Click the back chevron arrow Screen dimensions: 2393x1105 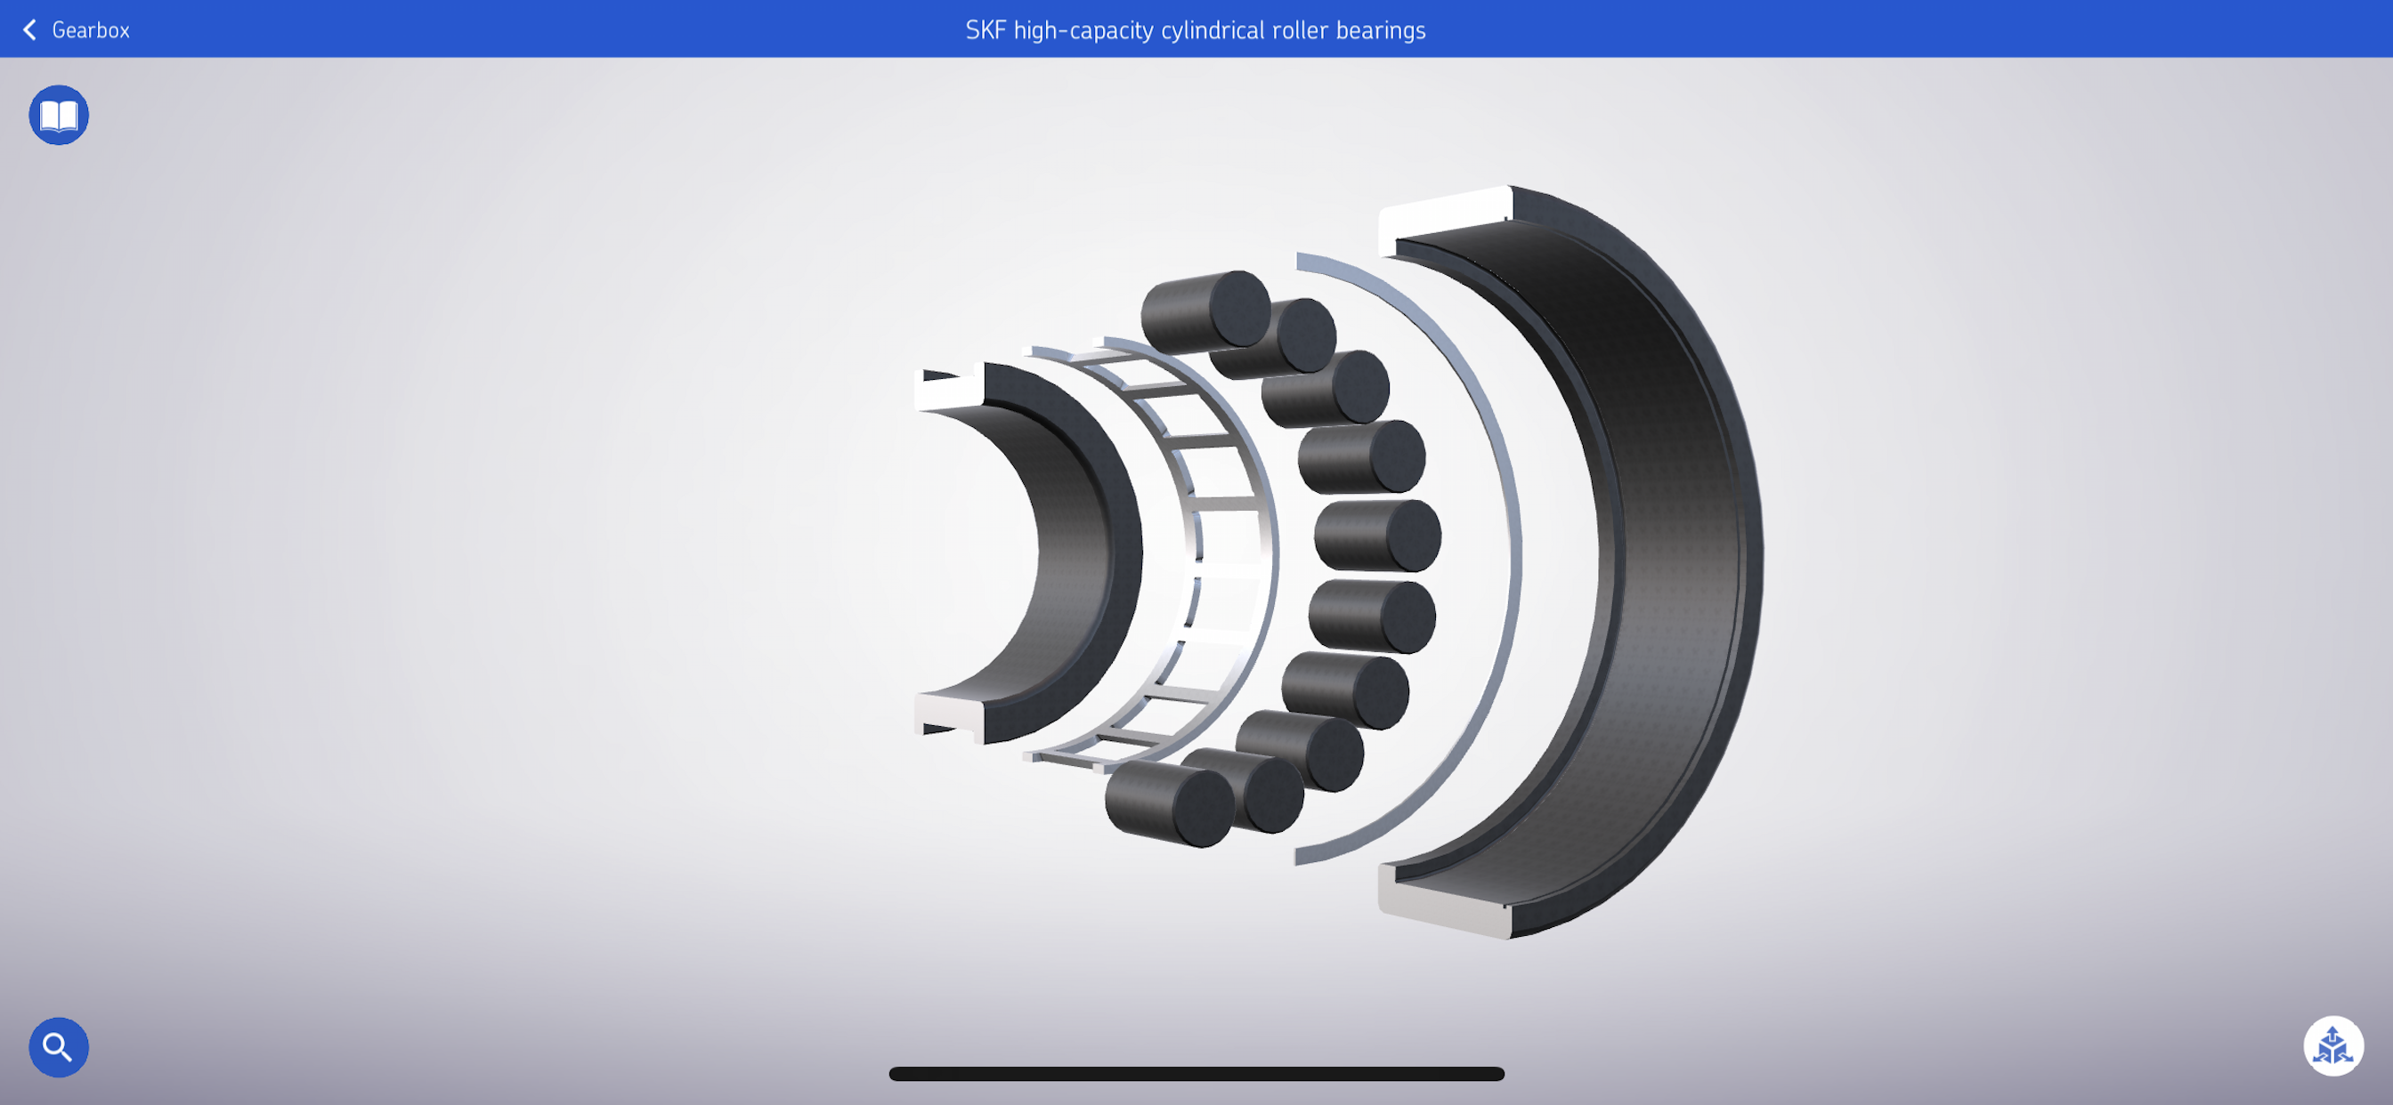[29, 29]
